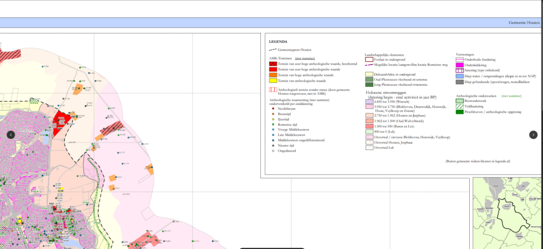Screen dimensions: 543x249
Task: Click the LEGENDA heading
Action: click(x=278, y=41)
